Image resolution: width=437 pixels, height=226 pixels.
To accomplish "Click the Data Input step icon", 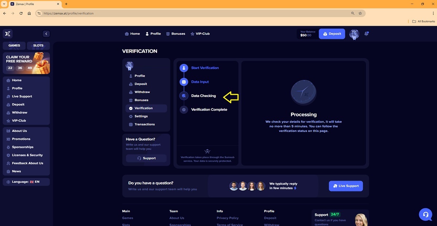I will (x=184, y=82).
